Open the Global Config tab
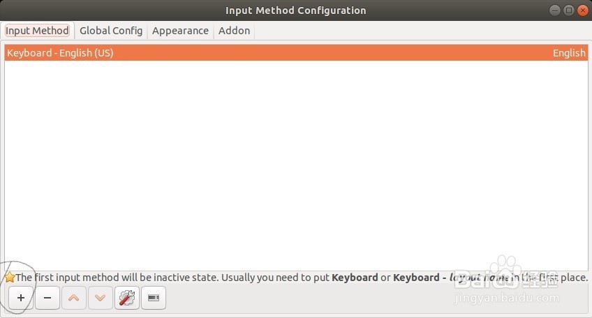 pos(111,31)
